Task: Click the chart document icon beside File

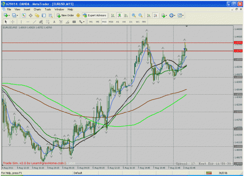Action: coord(4,9)
